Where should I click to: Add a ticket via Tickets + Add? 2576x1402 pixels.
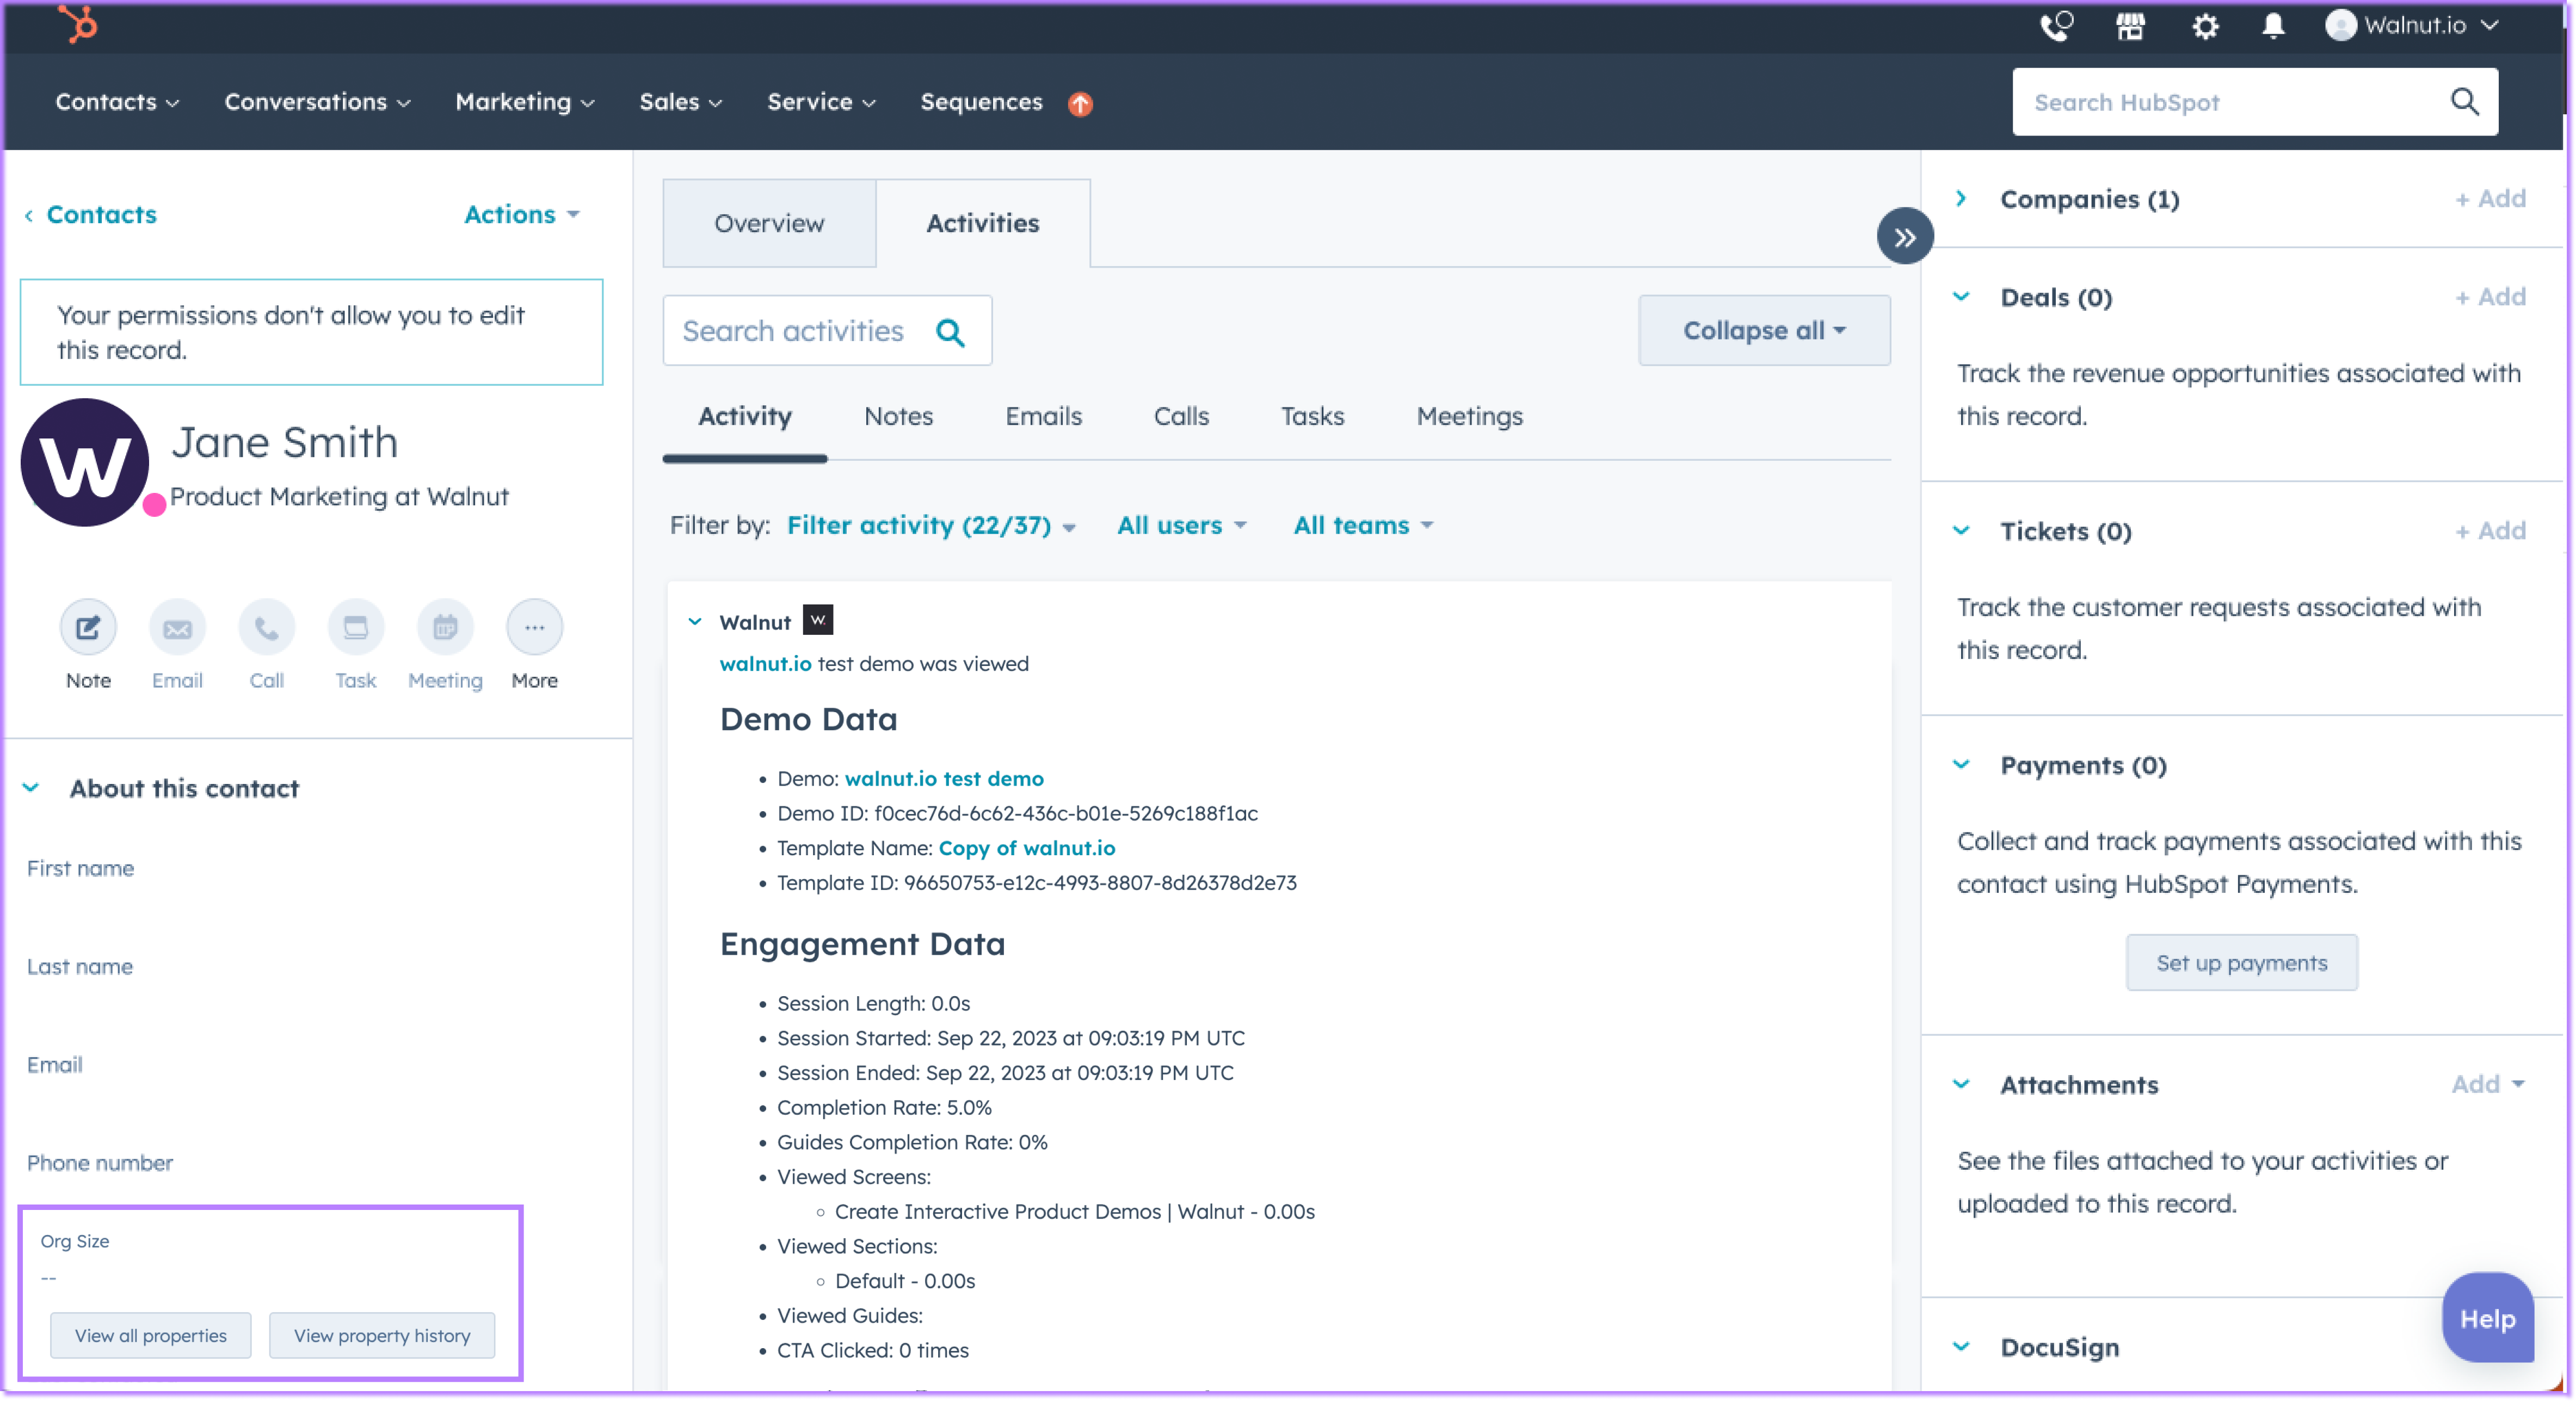[x=2490, y=531]
